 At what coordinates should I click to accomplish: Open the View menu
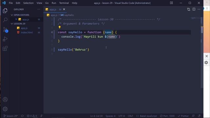[x=39, y=3]
